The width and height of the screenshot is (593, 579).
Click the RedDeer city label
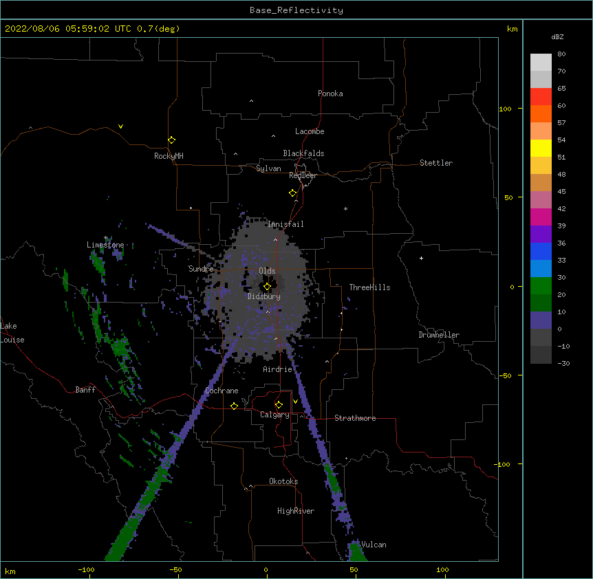click(303, 175)
